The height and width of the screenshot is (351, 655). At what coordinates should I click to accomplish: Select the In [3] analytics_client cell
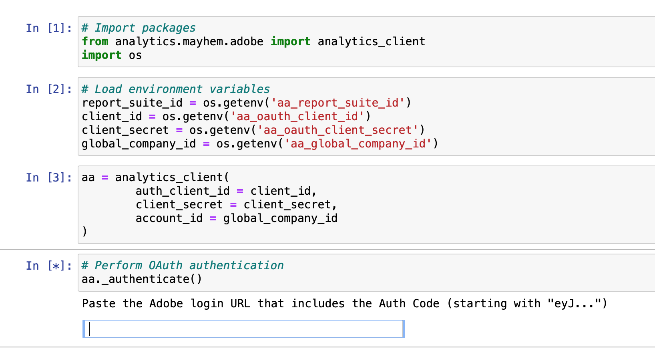tap(366, 205)
